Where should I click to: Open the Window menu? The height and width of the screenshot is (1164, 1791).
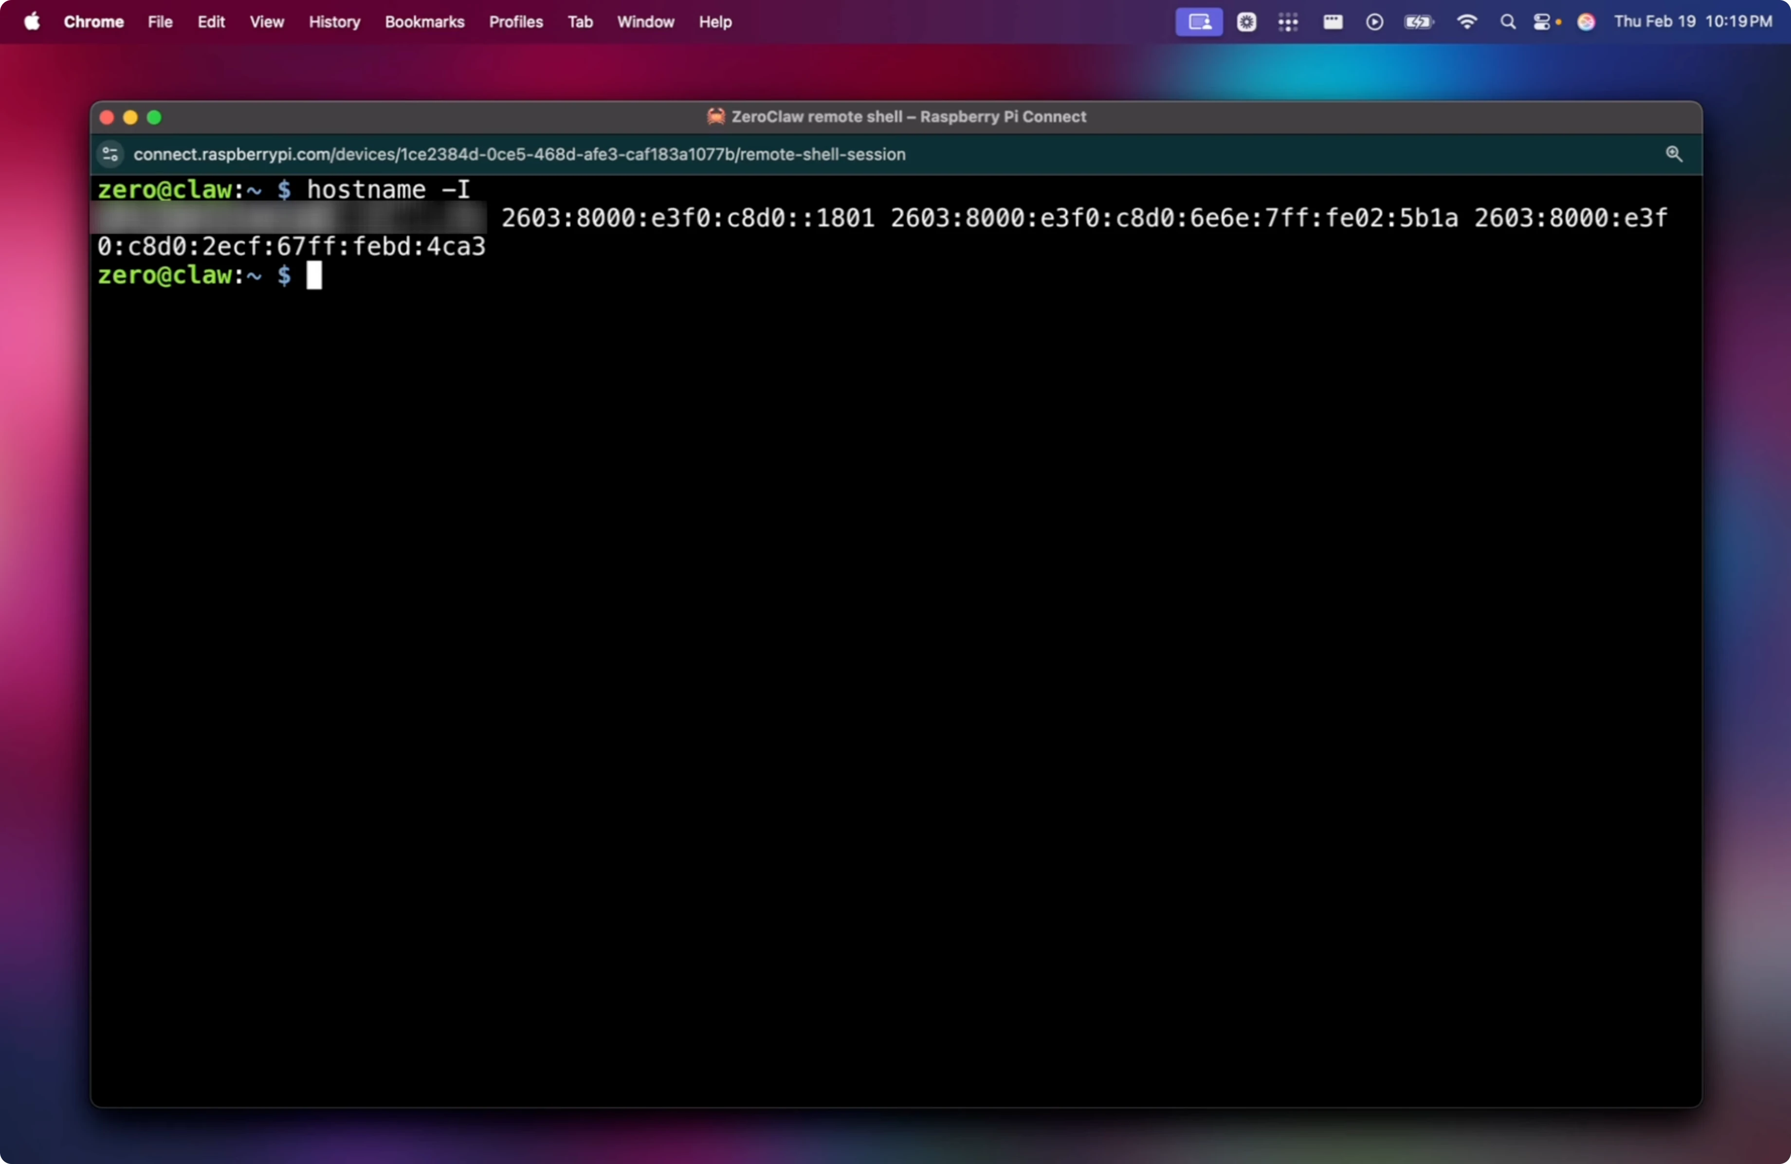645,22
